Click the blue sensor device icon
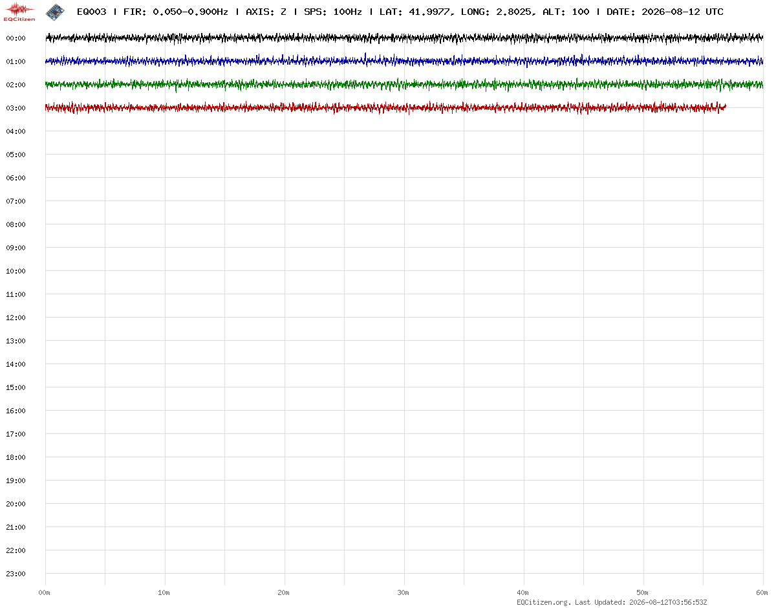This screenshot has height=608, width=776. point(55,11)
